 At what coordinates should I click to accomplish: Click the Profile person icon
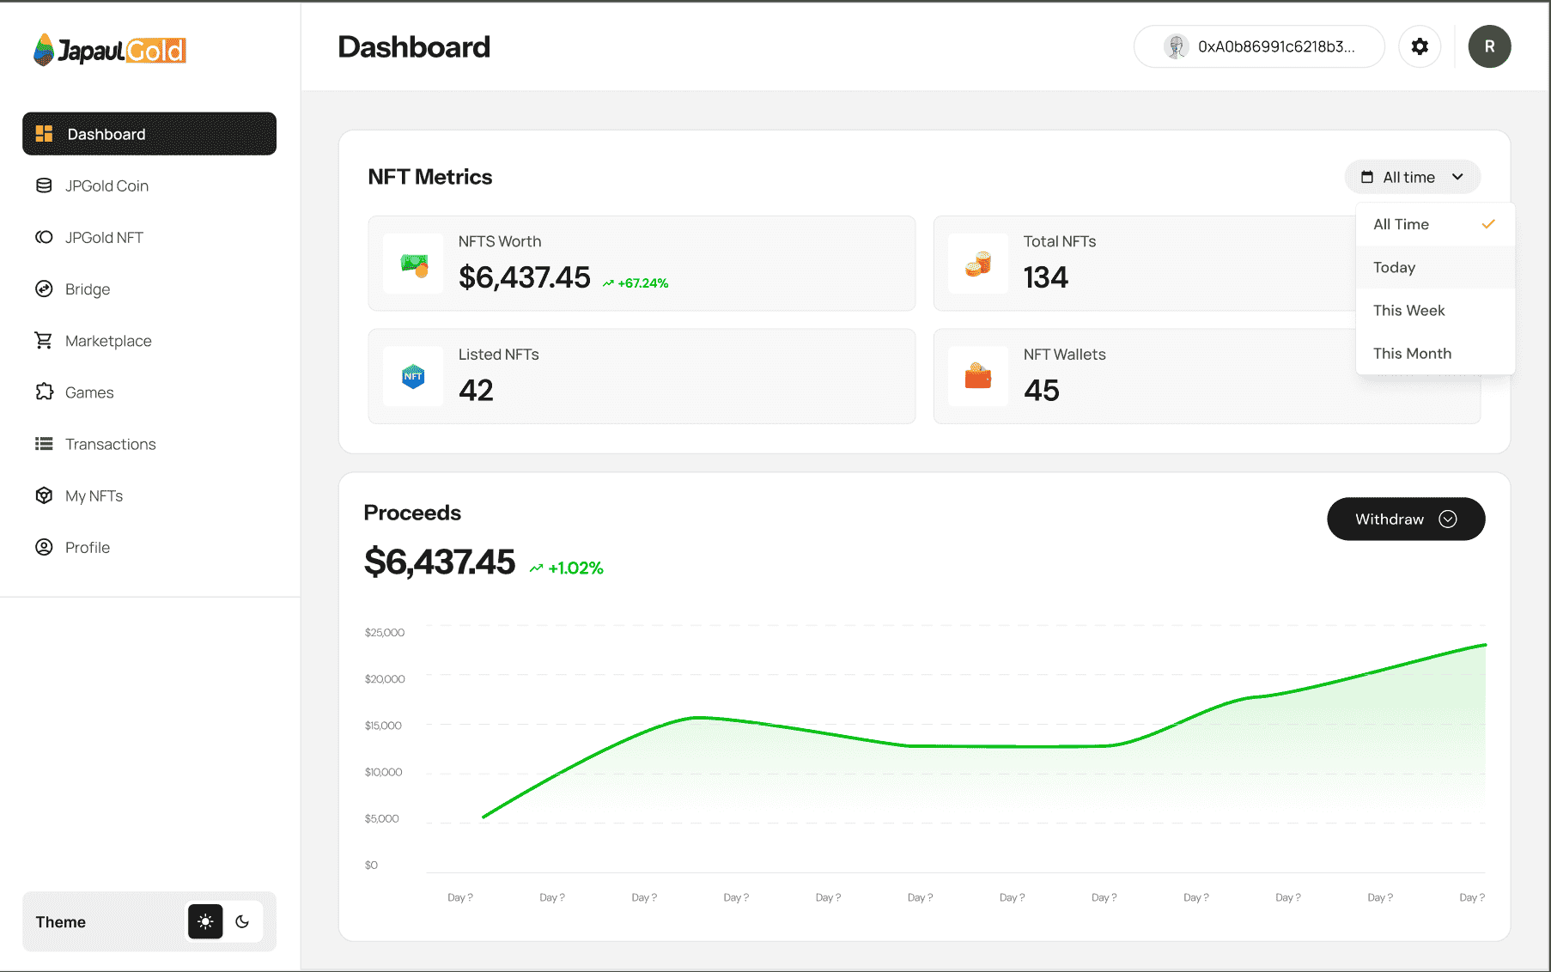[x=44, y=547]
